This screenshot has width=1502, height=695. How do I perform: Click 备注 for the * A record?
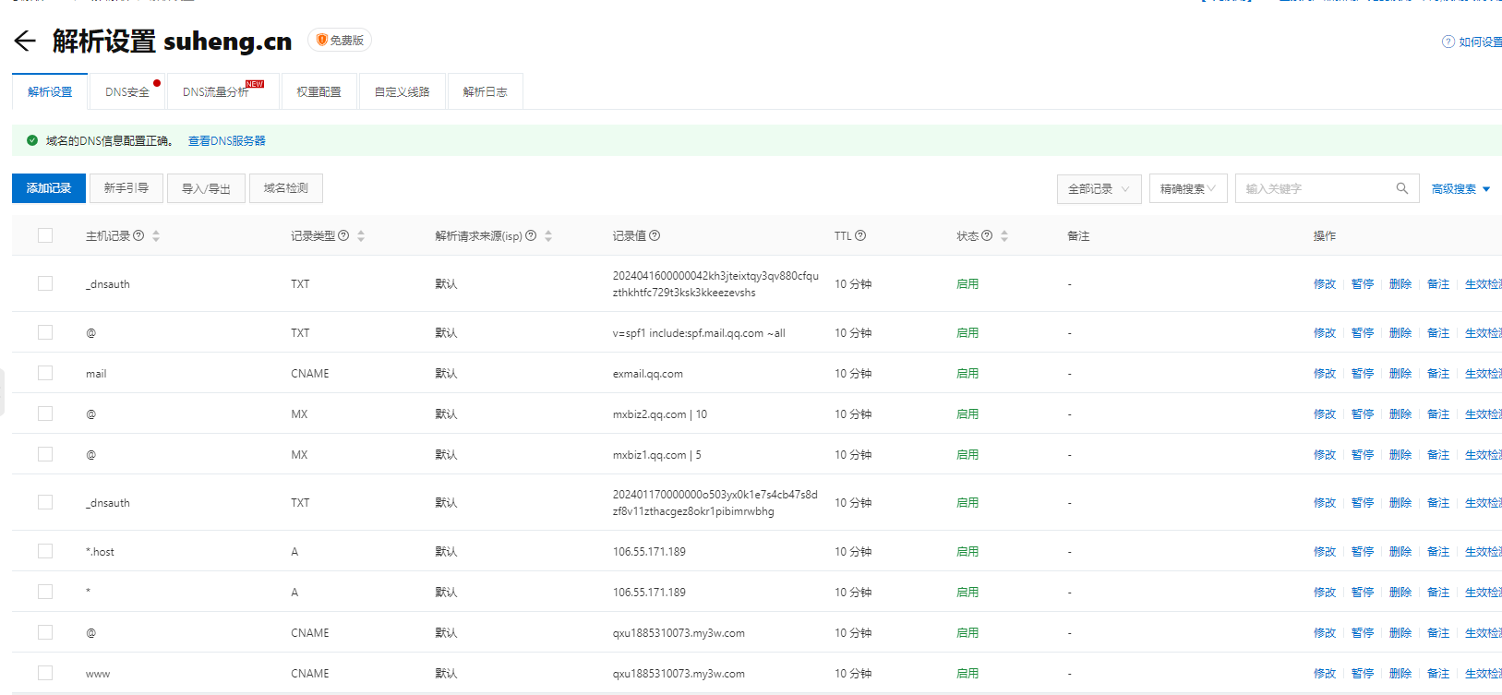pos(1438,592)
